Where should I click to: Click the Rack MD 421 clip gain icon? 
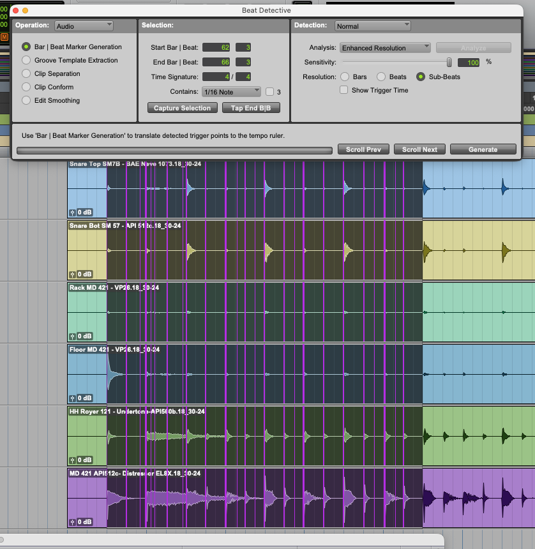(73, 336)
